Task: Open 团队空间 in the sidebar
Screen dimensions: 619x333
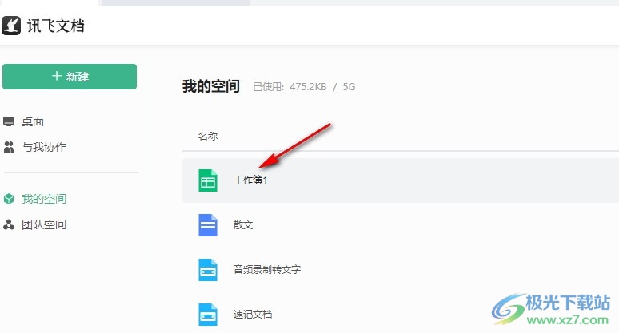Action: (x=44, y=224)
